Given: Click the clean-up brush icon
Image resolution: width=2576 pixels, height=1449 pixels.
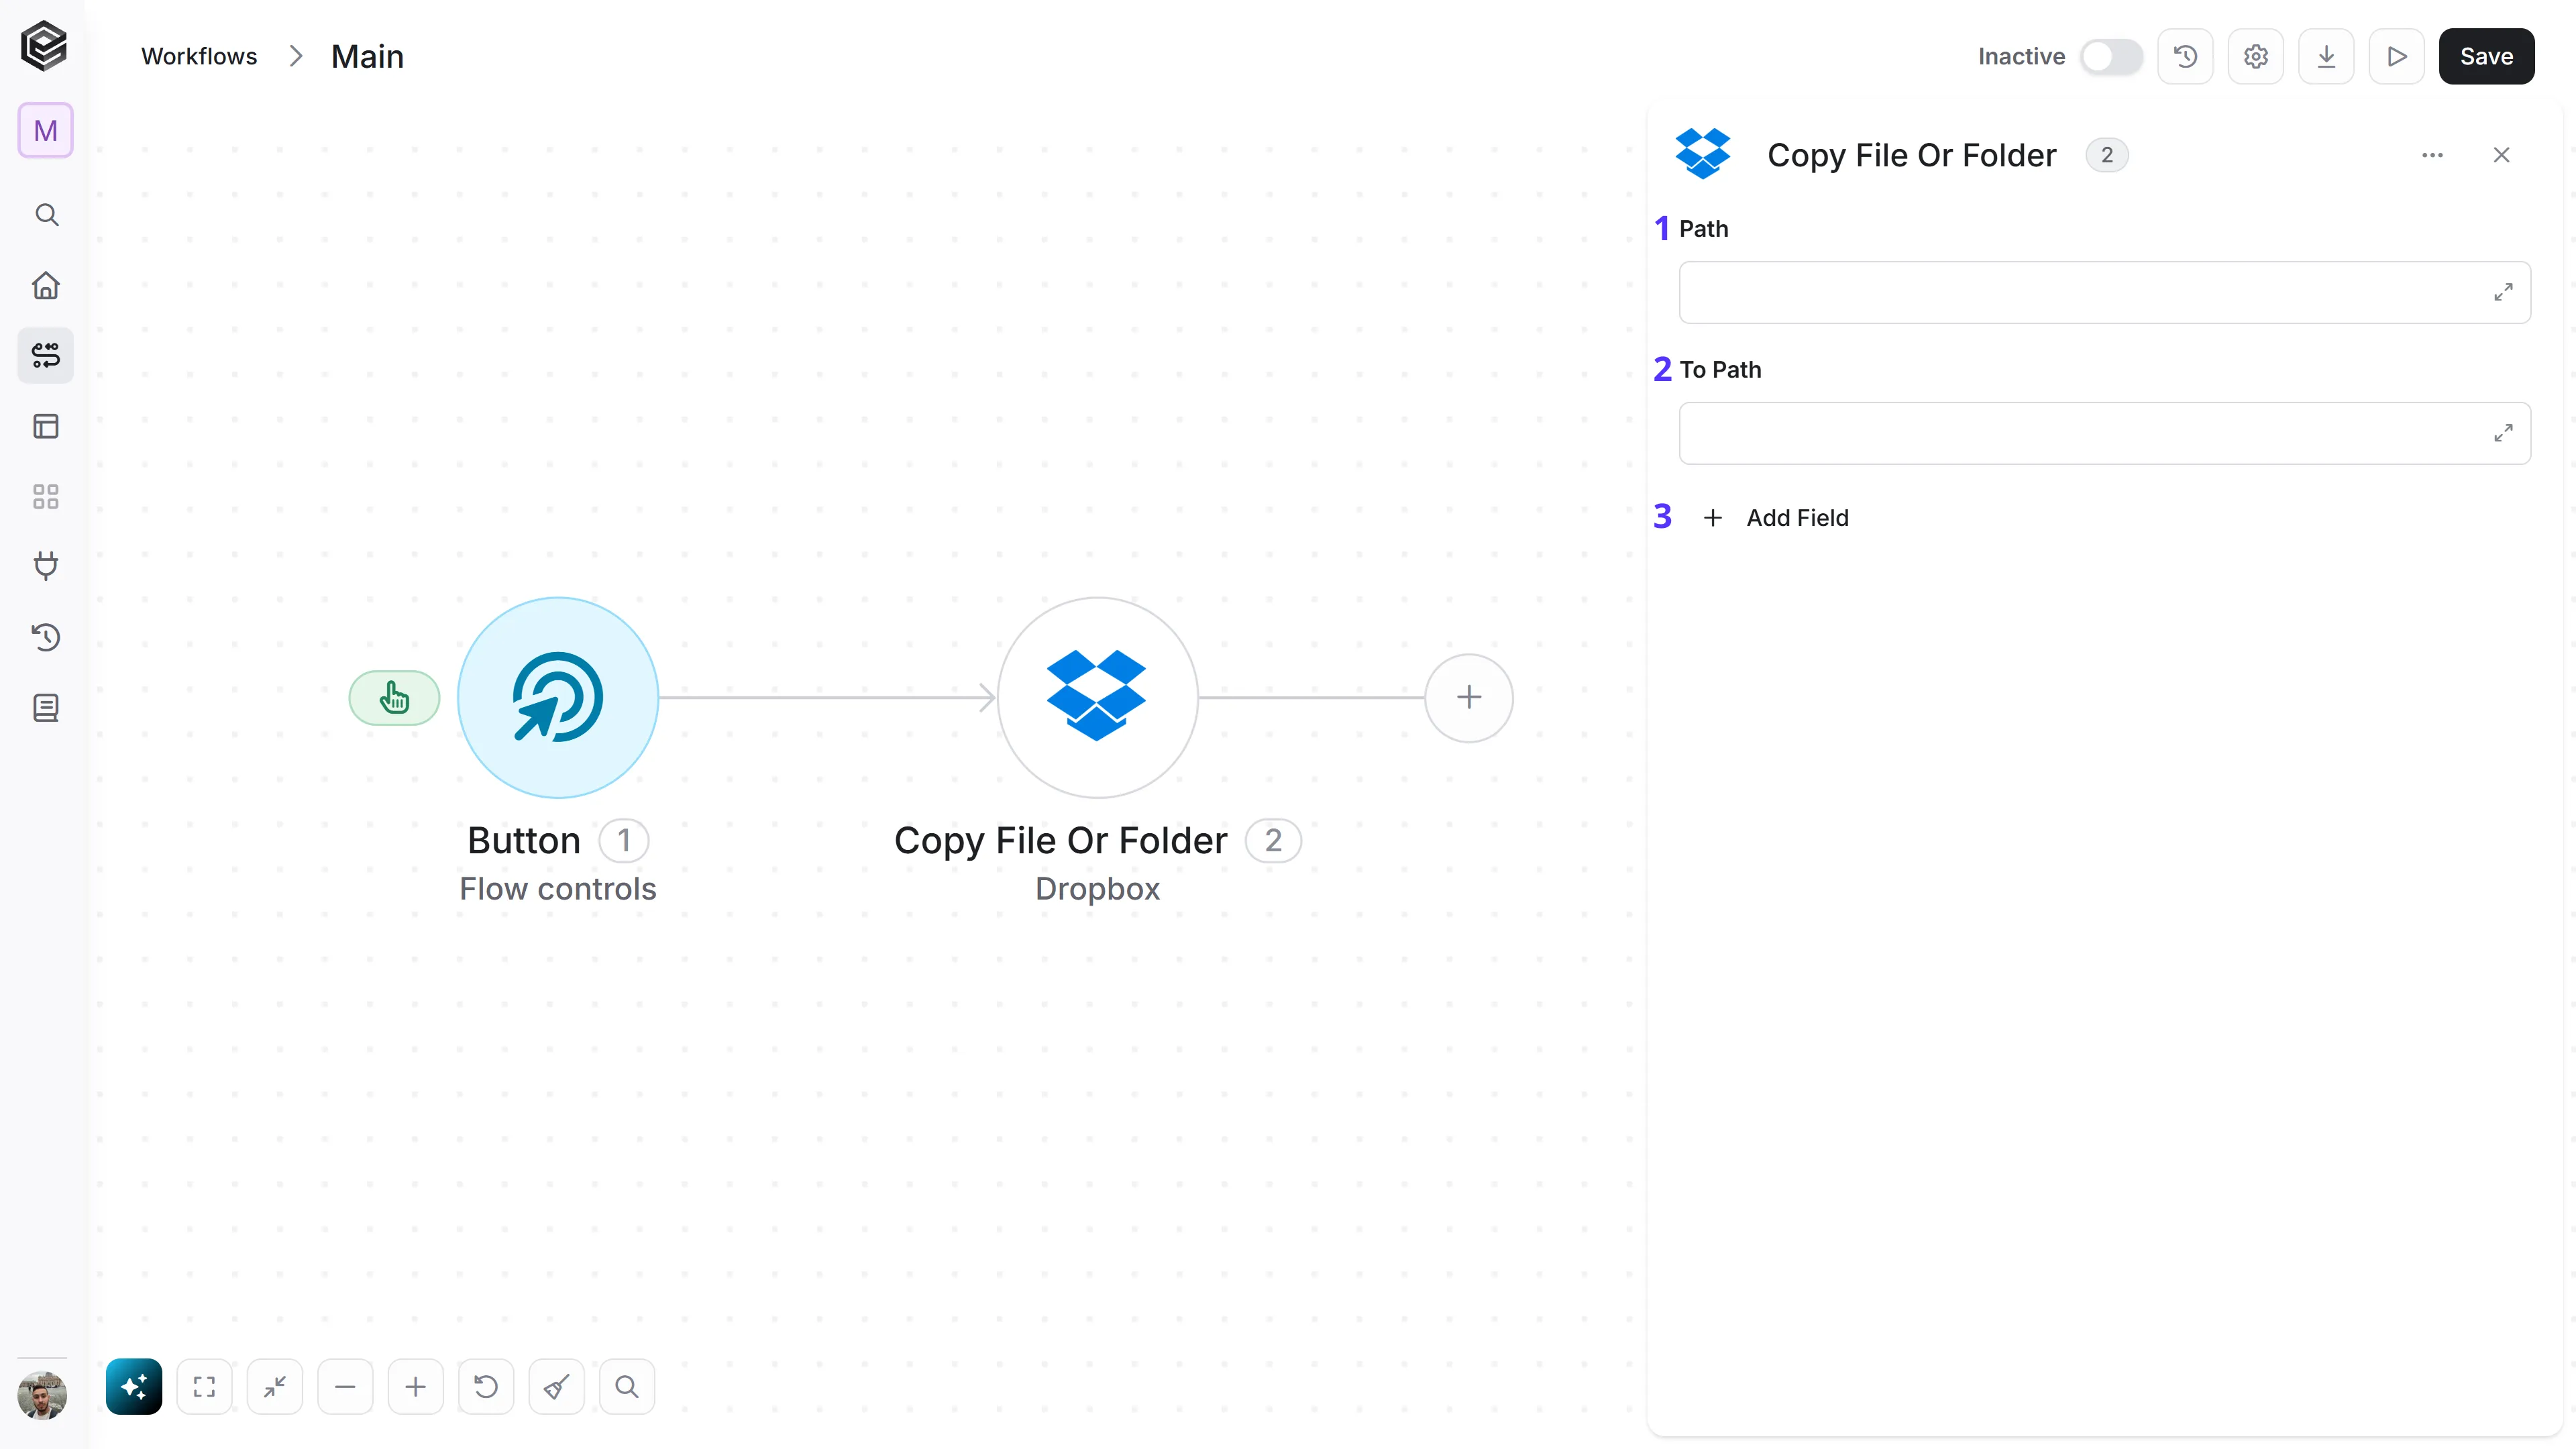Looking at the screenshot, I should coord(556,1386).
